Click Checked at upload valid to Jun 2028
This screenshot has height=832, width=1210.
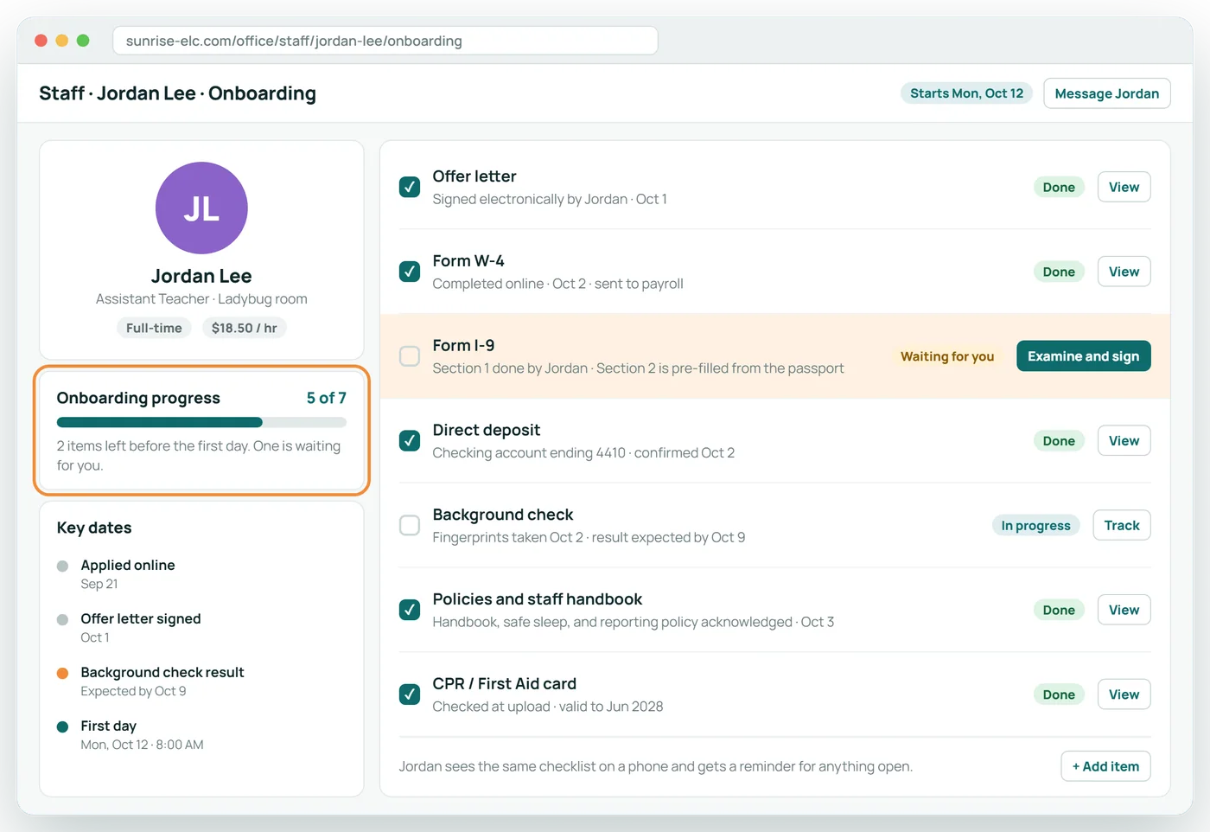coord(548,707)
